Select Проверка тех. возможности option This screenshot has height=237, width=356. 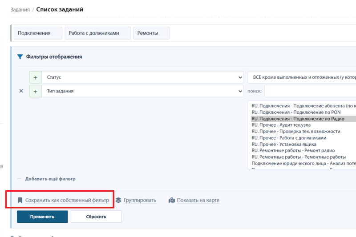tap(303, 131)
